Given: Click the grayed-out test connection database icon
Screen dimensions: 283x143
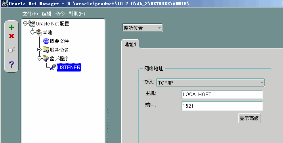Looking at the screenshot, I should click(x=11, y=50).
